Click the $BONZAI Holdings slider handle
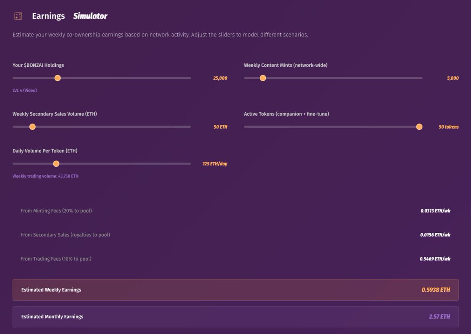The height and width of the screenshot is (334, 471). pyautogui.click(x=58, y=78)
